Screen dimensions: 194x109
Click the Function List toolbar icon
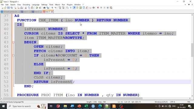click(87, 8)
